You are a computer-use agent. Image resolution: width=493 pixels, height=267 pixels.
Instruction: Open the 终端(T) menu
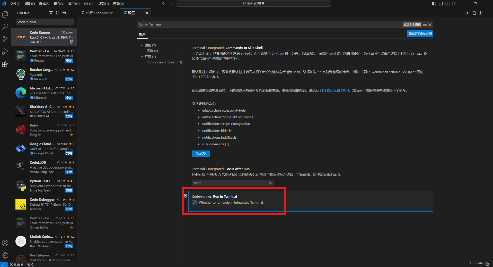tap(104, 4)
